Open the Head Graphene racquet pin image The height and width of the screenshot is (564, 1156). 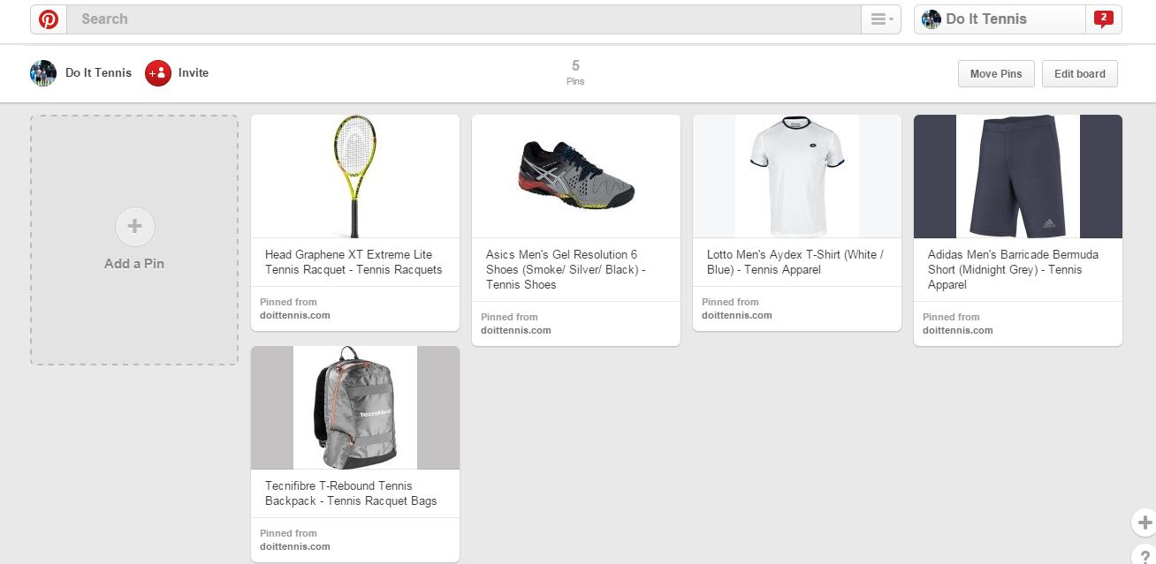(x=355, y=177)
